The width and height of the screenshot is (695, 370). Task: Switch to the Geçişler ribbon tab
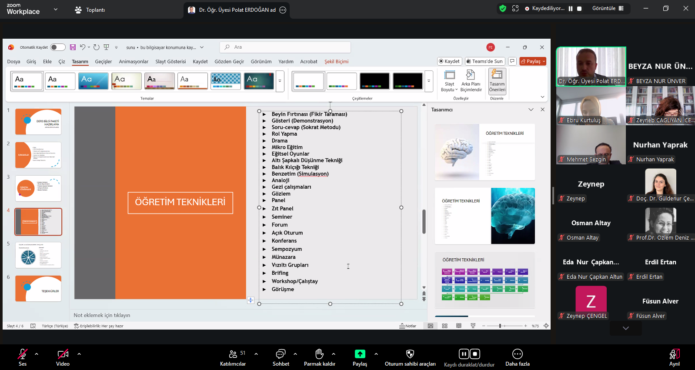tap(103, 62)
